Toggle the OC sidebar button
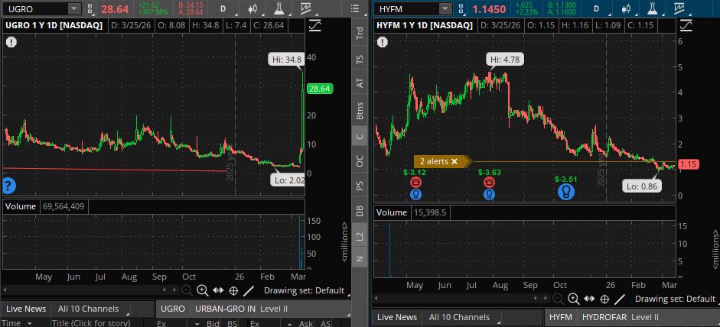Screen dimensions: 720x327 (360, 161)
